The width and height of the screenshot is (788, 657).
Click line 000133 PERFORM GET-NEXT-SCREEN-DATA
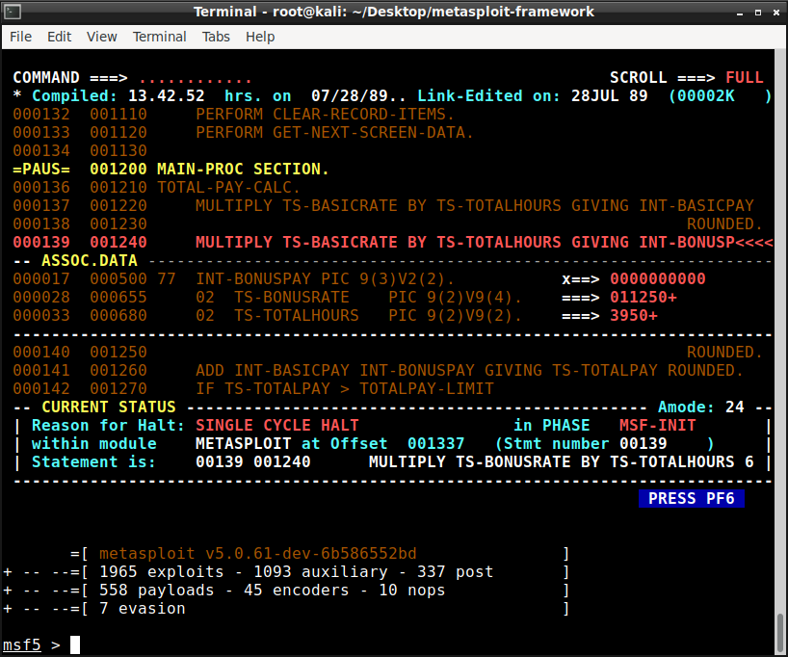pos(243,133)
